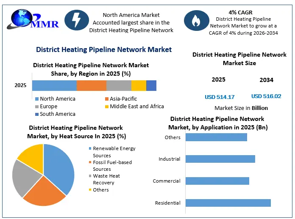The width and height of the screenshot is (295, 219).
Task: Click the '2025' axis label beside stacked bar
Action: pos(20,85)
